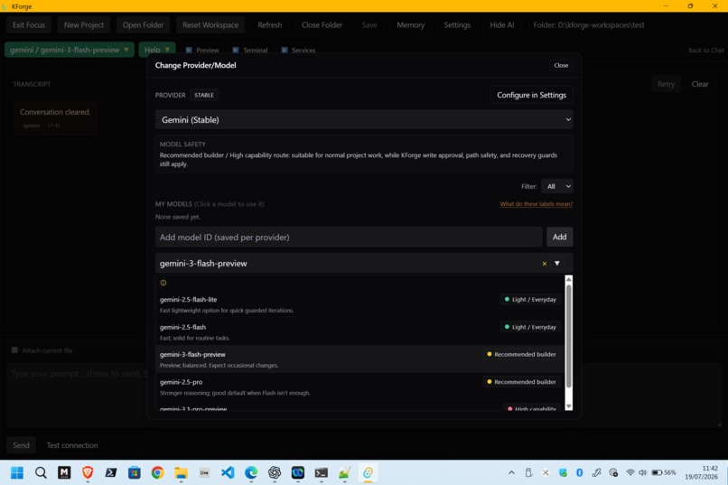
Task: Open the Live app taskbar icon
Action: [x=204, y=472]
